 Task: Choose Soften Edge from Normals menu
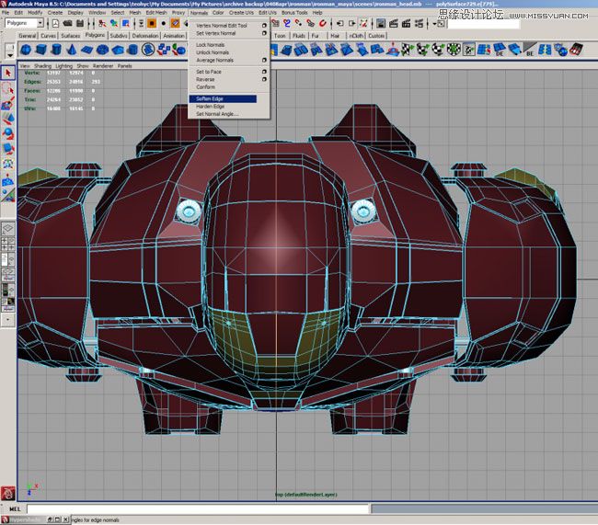click(x=210, y=98)
